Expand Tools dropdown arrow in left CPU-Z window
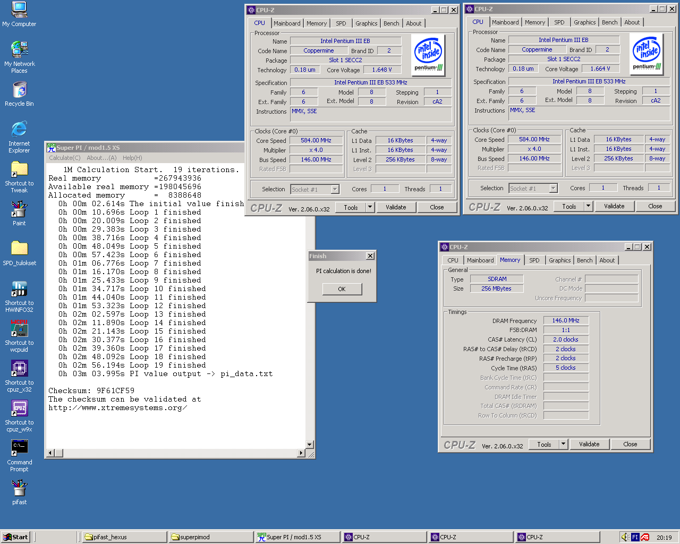 (x=370, y=207)
